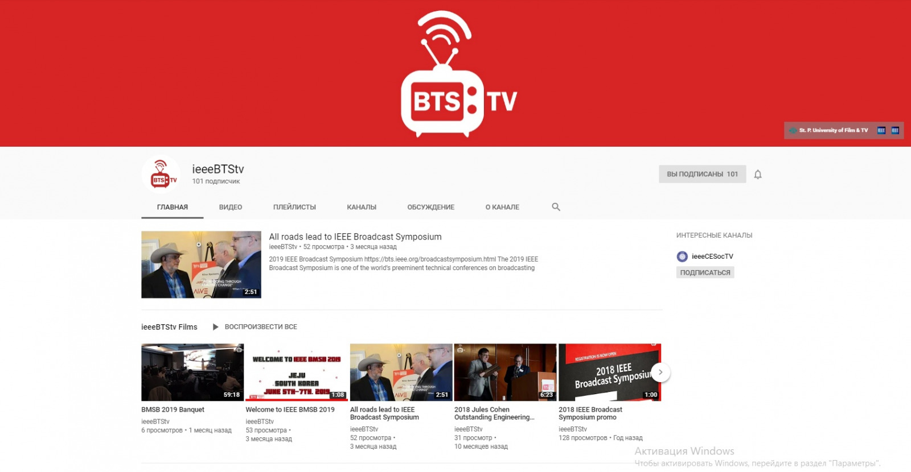Toggle the ВЫ ПОДПИСАНЫ subscription button

(x=701, y=174)
